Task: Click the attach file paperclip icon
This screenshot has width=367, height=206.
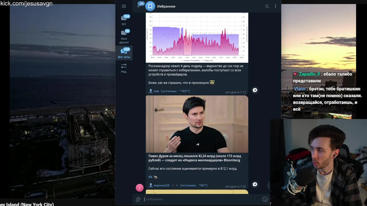Action: [138, 199]
